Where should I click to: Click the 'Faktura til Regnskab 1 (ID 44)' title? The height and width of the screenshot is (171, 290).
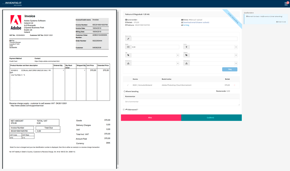click(x=137, y=14)
